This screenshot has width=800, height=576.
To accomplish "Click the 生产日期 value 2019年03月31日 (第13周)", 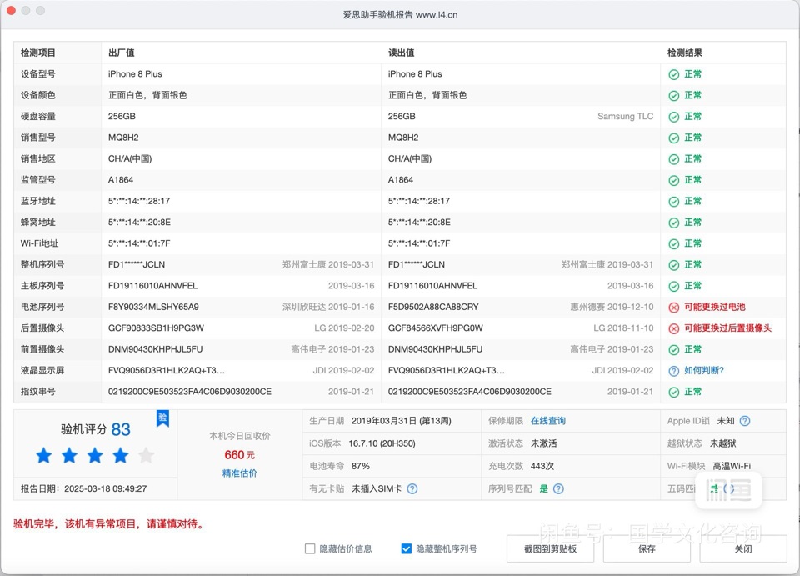I will coord(401,421).
